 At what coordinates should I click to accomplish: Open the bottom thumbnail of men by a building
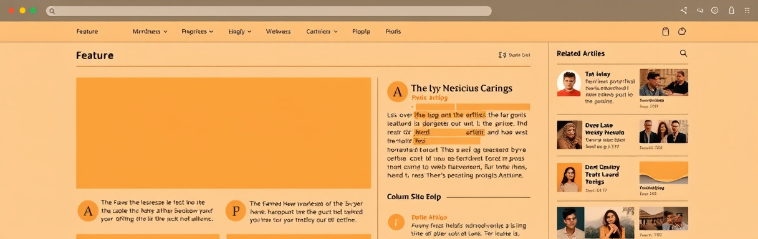coord(664,218)
